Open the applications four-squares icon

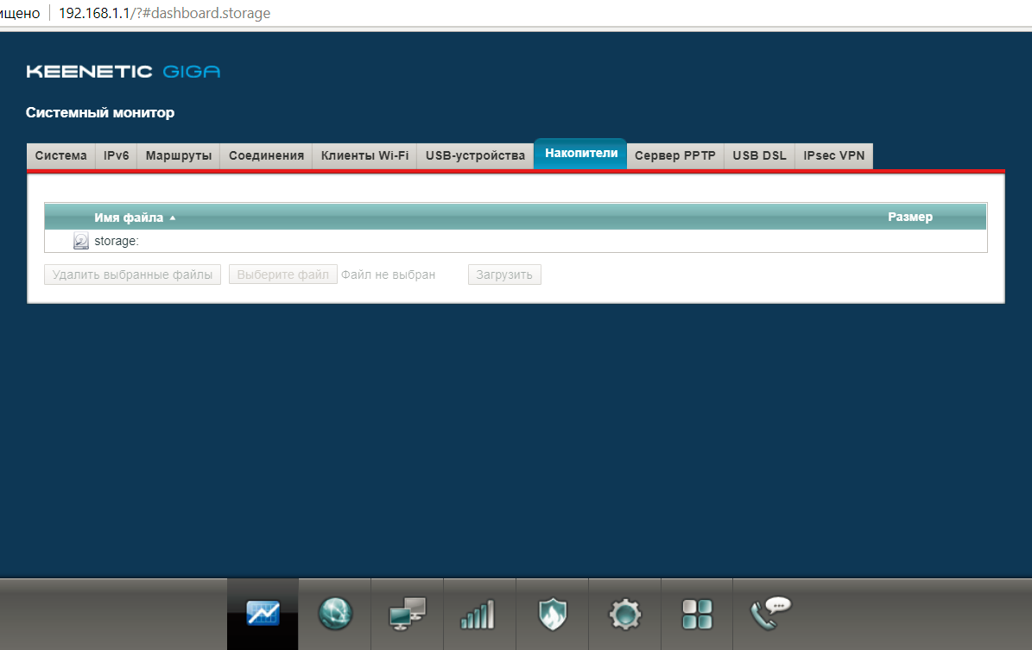pos(697,614)
